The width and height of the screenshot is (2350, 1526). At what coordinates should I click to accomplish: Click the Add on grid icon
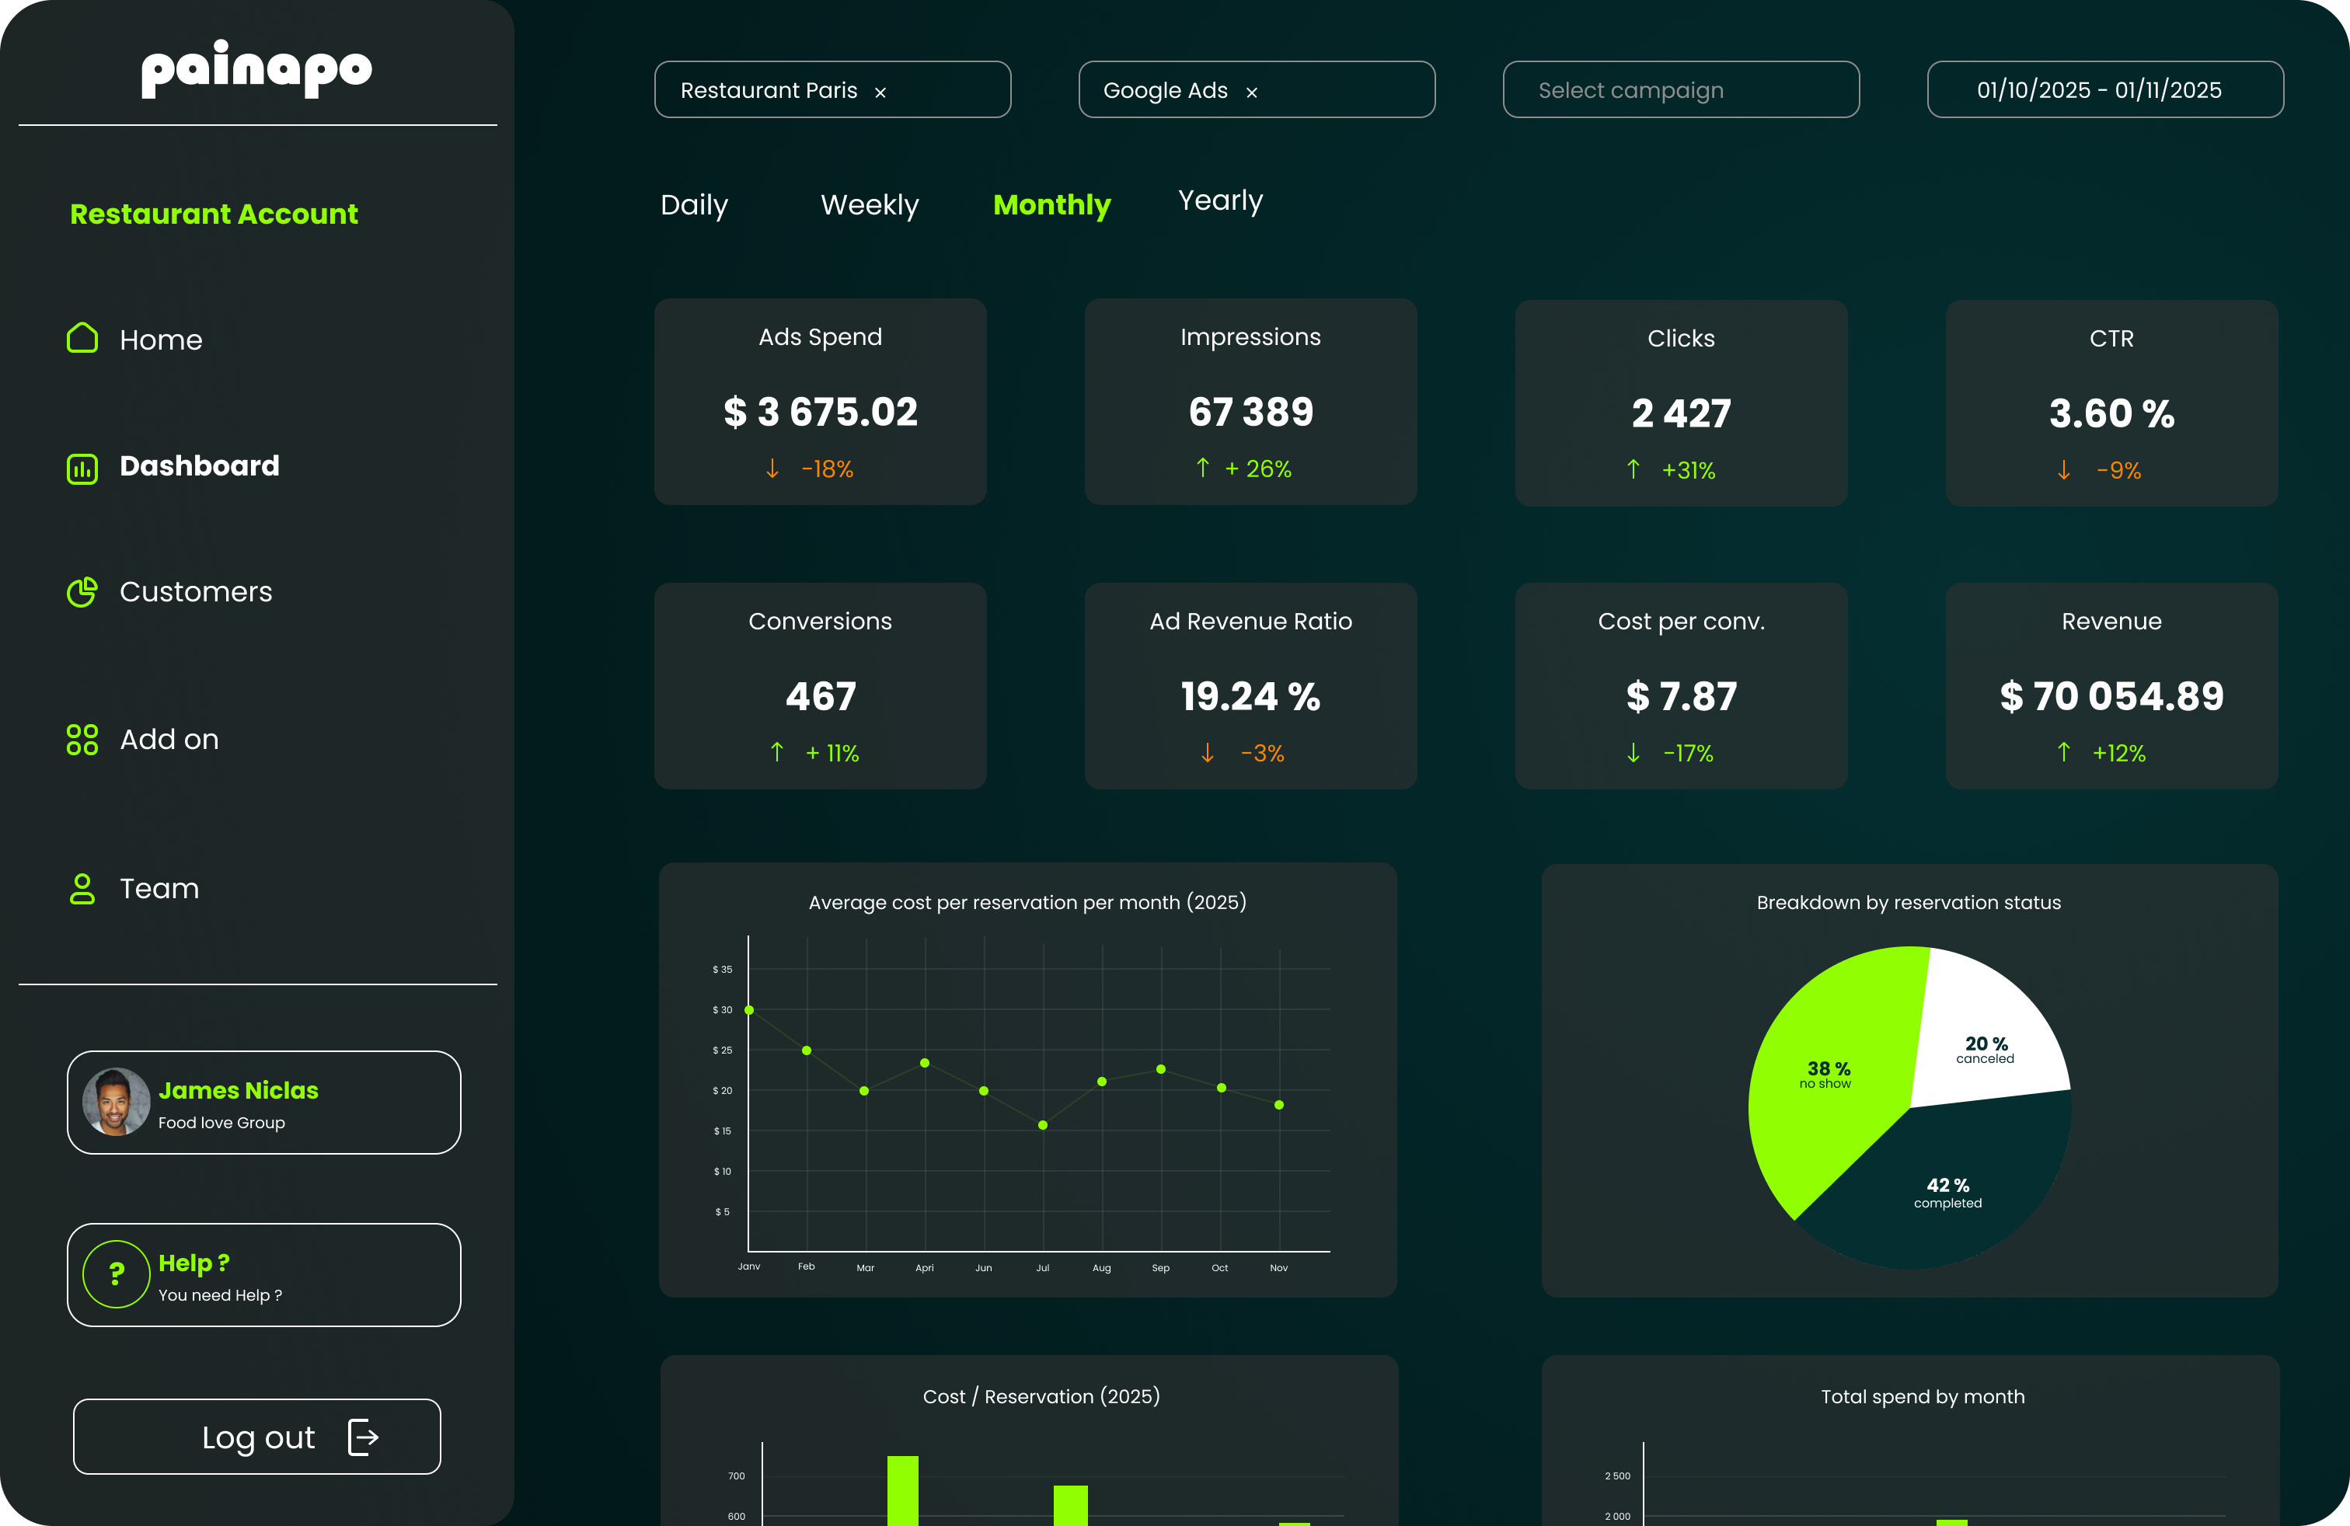[82, 740]
